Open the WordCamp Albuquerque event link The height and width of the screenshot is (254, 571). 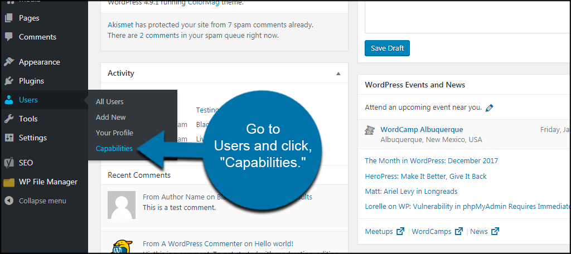(x=422, y=129)
